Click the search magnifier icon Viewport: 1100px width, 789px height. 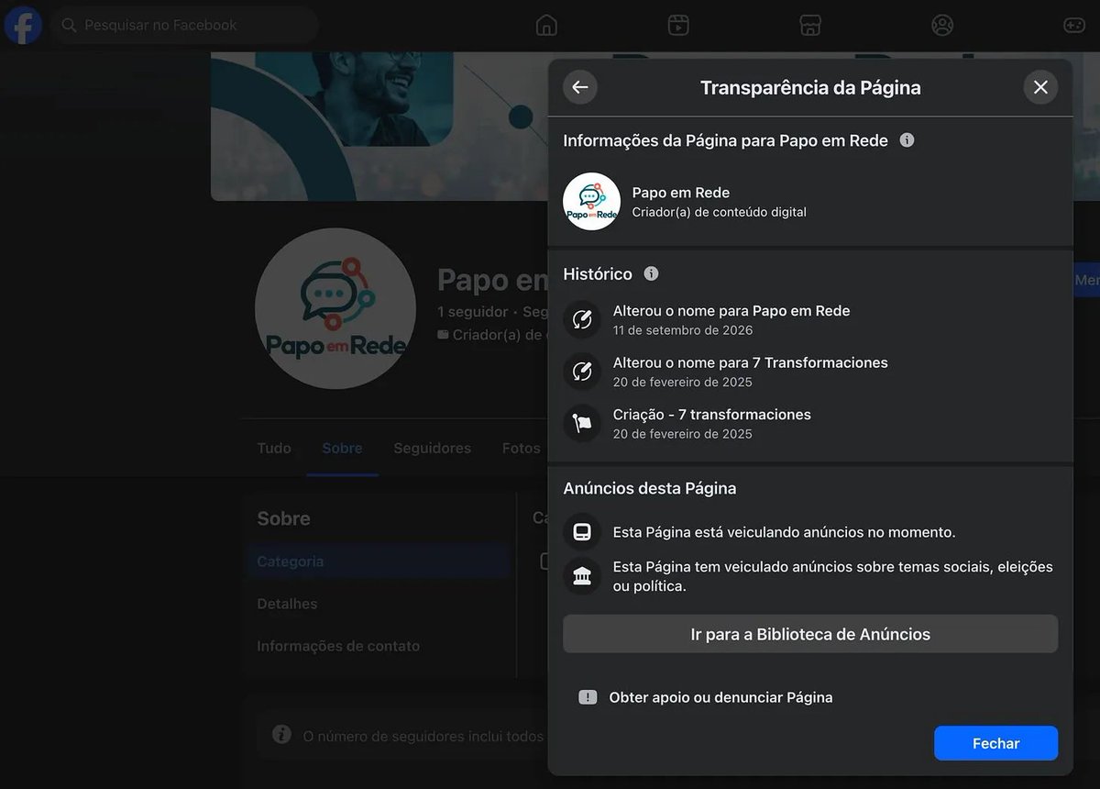[69, 26]
